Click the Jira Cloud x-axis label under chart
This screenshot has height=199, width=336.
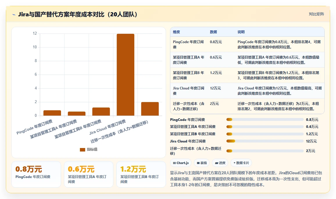coord(108,127)
